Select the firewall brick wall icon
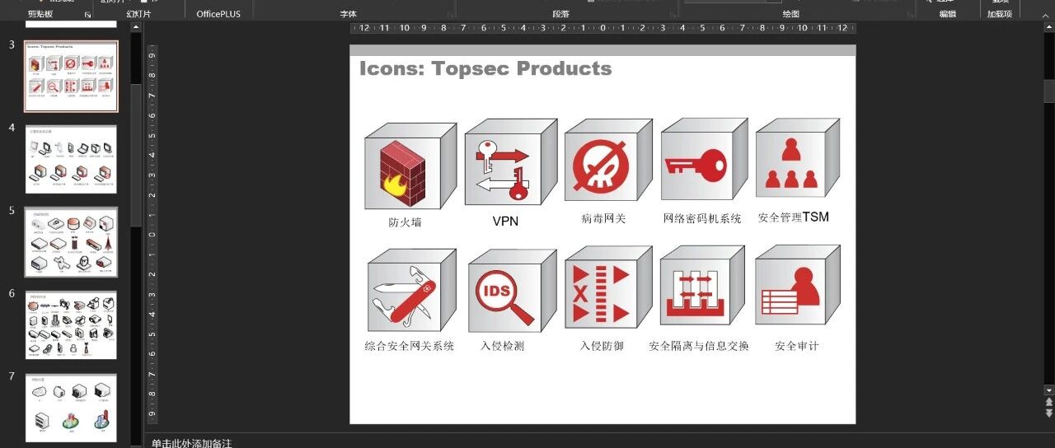The height and width of the screenshot is (448, 1055). (x=410, y=166)
